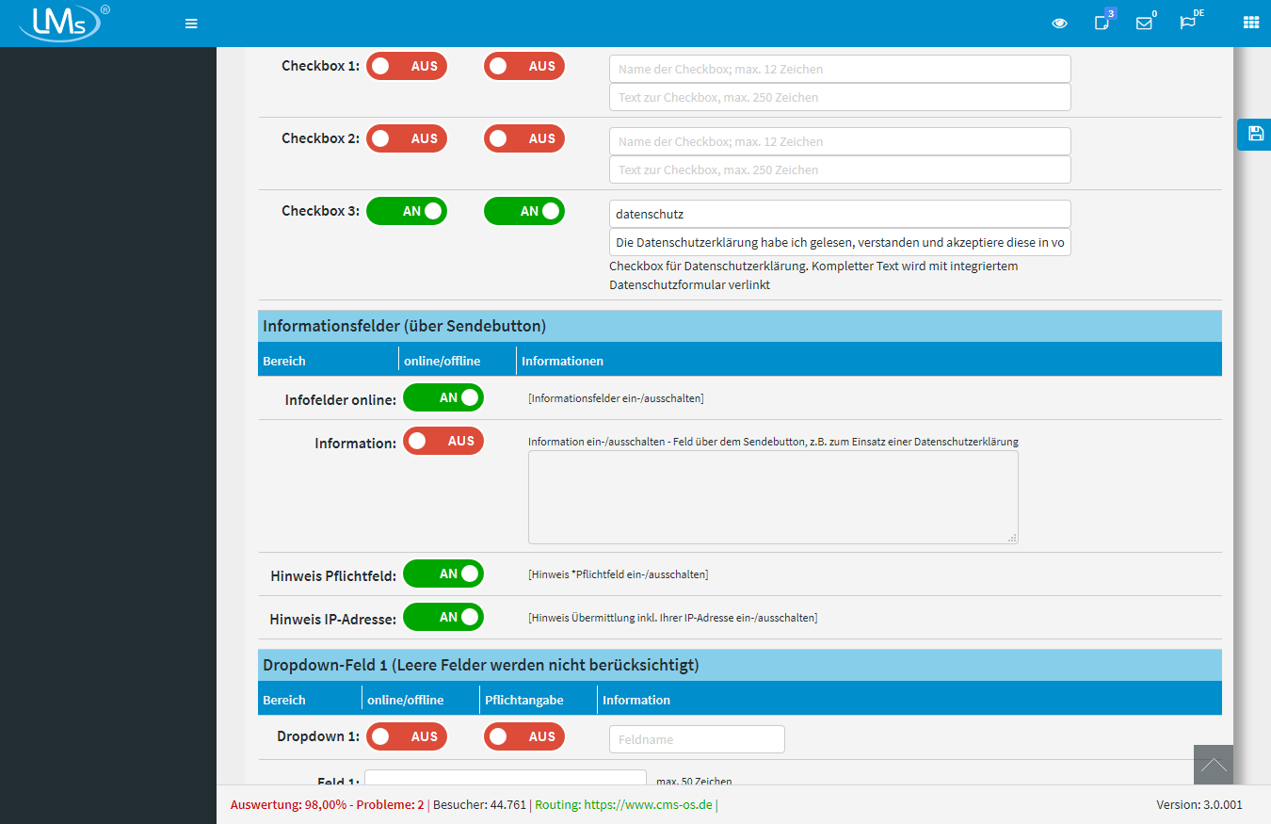This screenshot has height=824, width=1271.
Task: Open the mail envelope icon
Action: [x=1145, y=24]
